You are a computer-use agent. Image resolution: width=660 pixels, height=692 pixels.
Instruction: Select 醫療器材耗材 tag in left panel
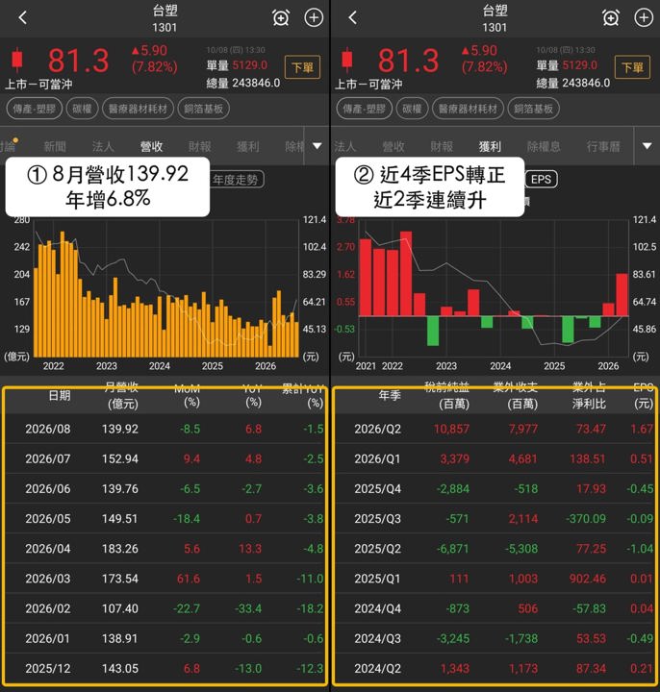point(138,109)
